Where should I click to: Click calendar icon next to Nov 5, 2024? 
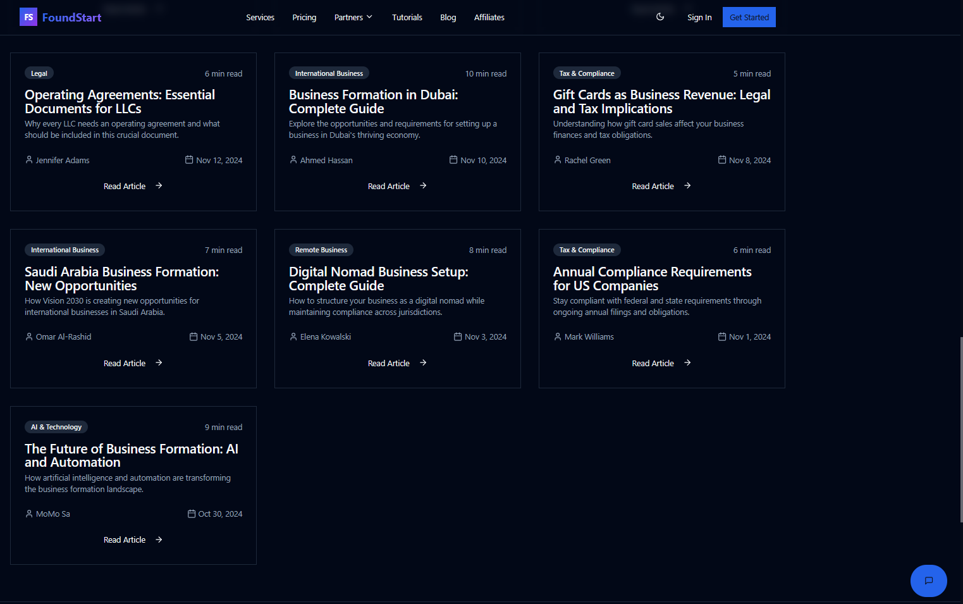tap(193, 337)
